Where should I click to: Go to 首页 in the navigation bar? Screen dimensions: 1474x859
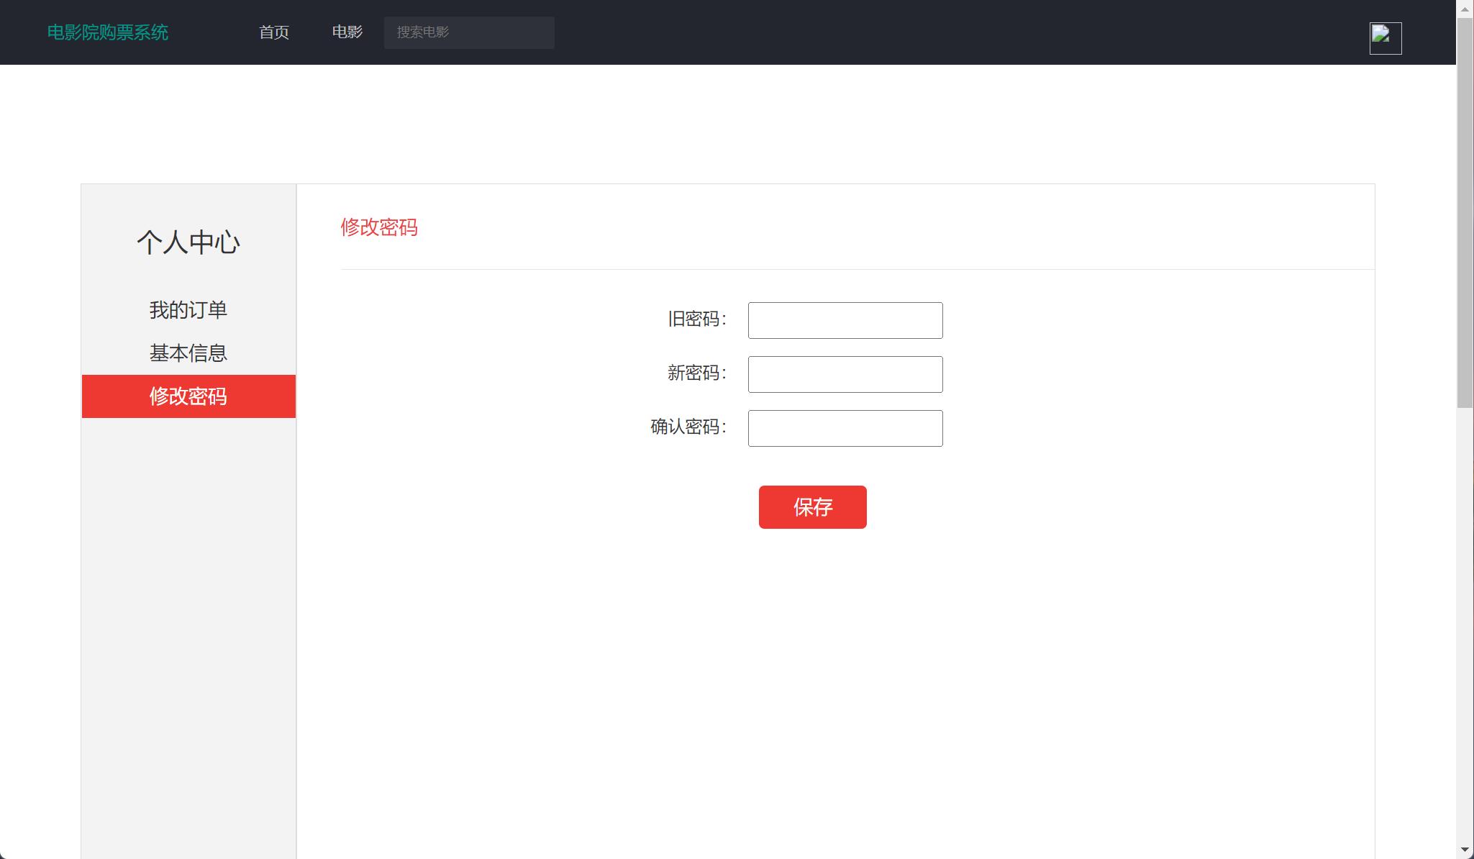point(274,32)
